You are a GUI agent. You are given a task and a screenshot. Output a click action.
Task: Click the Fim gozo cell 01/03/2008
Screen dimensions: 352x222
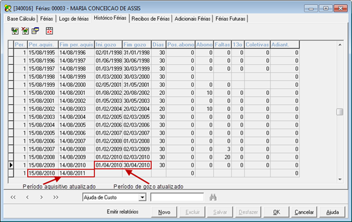coord(136,141)
